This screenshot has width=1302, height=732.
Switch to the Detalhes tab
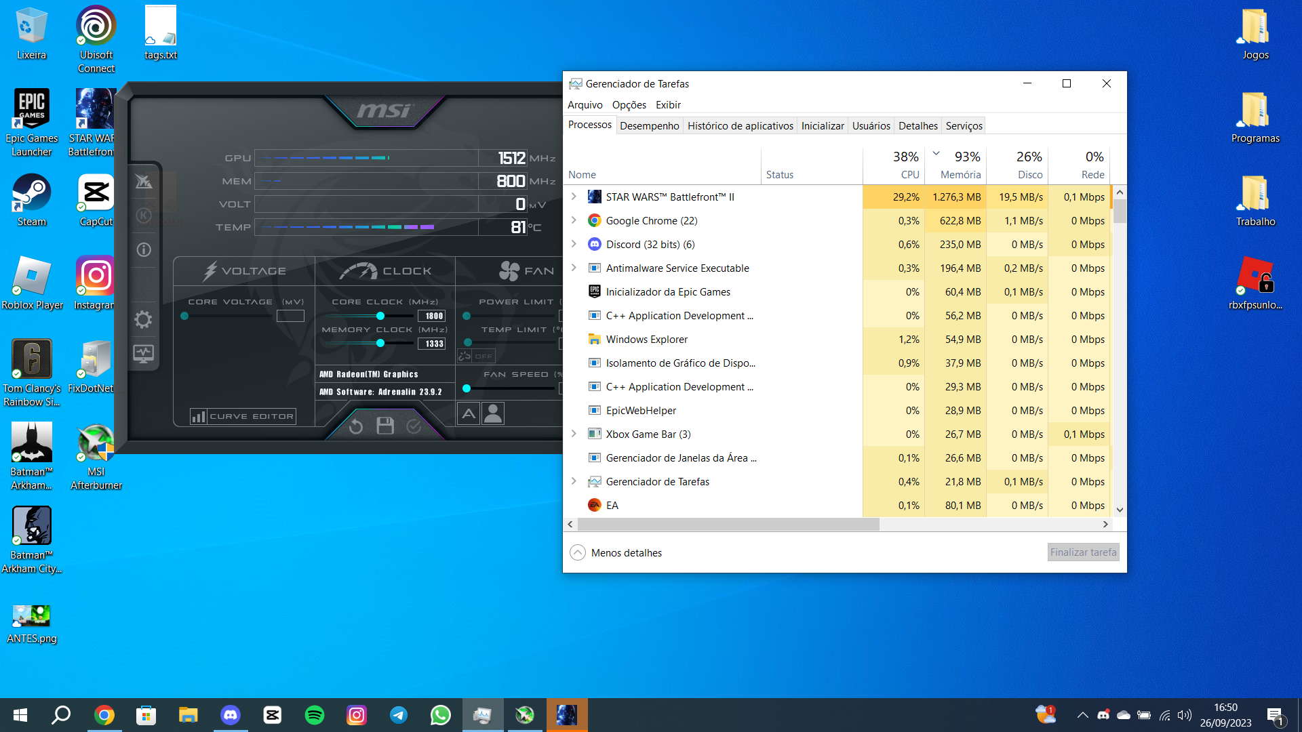(x=918, y=125)
